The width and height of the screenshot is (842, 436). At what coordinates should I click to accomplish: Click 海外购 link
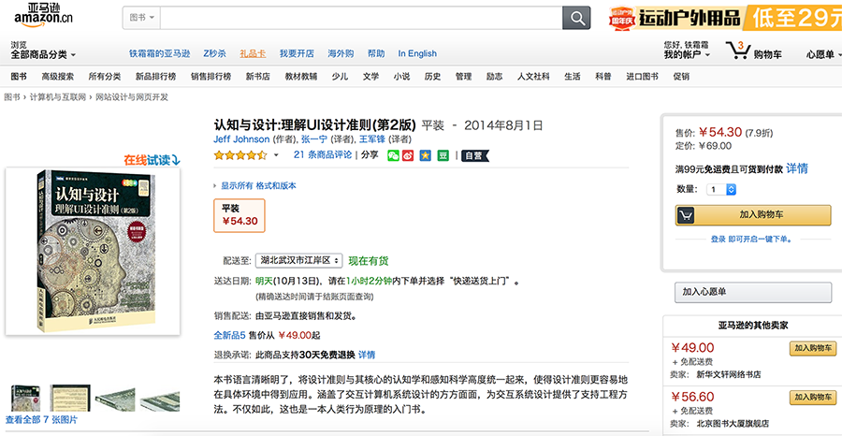[341, 53]
